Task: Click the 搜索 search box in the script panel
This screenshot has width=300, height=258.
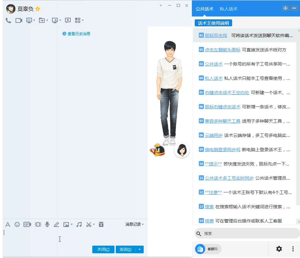Action: 247,234
